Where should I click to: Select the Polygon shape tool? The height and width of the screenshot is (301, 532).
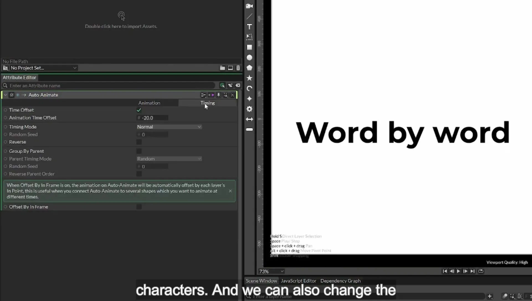coord(249,68)
